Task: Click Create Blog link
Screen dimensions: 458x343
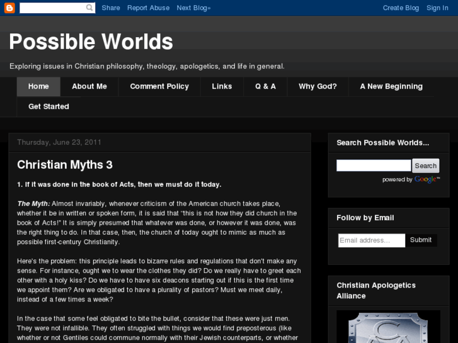Action: 401,8
